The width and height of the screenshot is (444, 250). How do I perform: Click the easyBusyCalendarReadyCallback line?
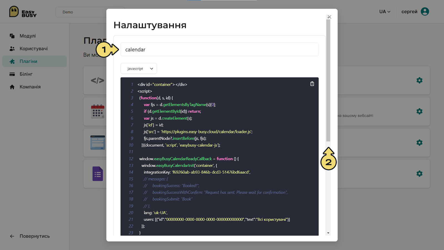click(x=189, y=159)
